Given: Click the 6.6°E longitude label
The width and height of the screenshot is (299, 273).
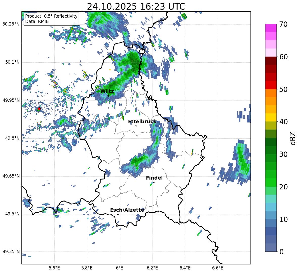Looking at the screenshot, I should (218, 268).
